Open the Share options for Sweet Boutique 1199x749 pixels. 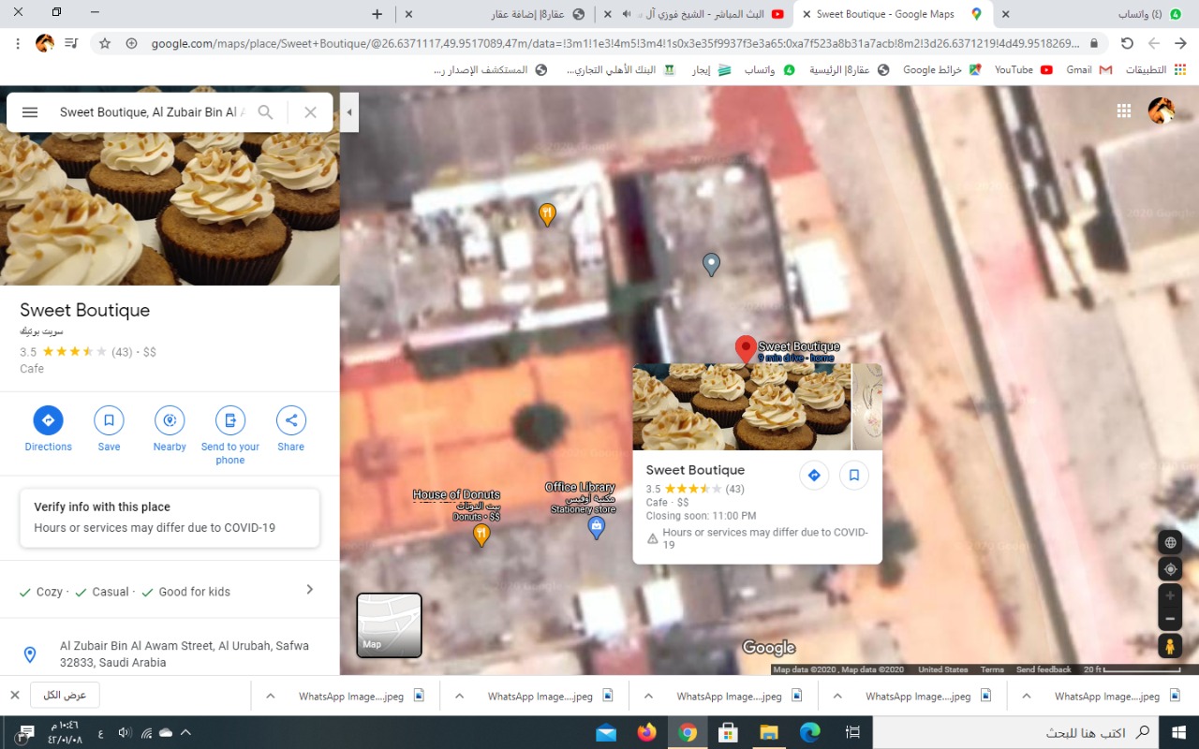(290, 419)
